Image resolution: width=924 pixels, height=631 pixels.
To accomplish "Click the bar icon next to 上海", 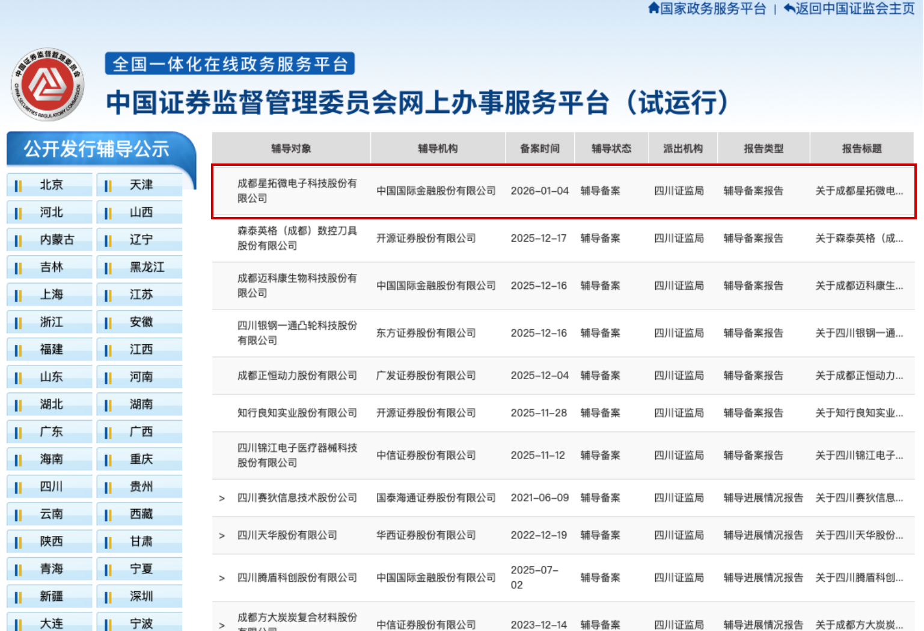I will (x=18, y=295).
